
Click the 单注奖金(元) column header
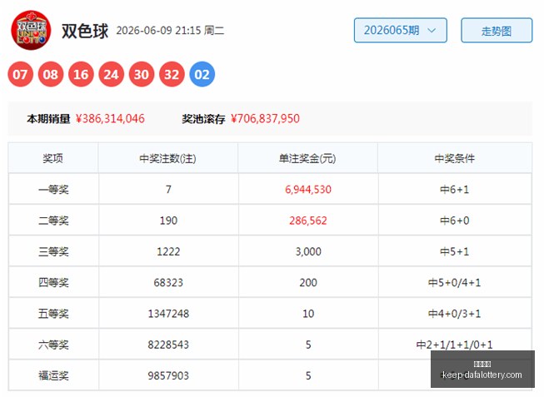point(307,158)
